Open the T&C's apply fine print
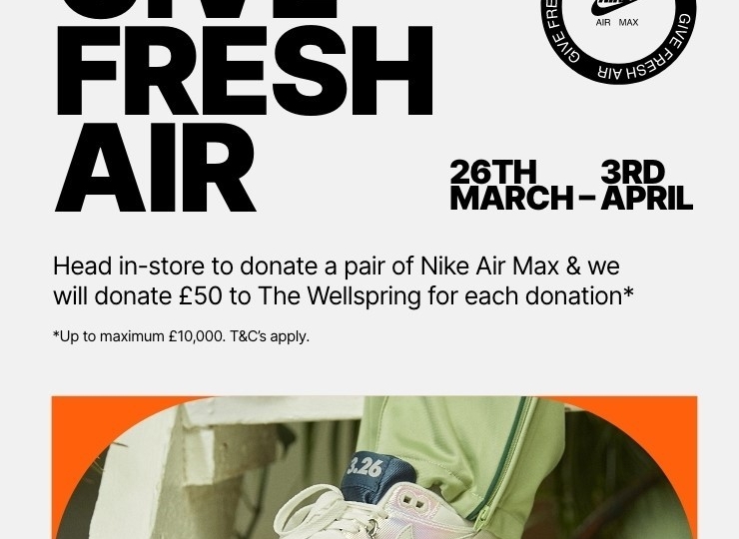This screenshot has width=739, height=539. pyautogui.click(x=270, y=337)
